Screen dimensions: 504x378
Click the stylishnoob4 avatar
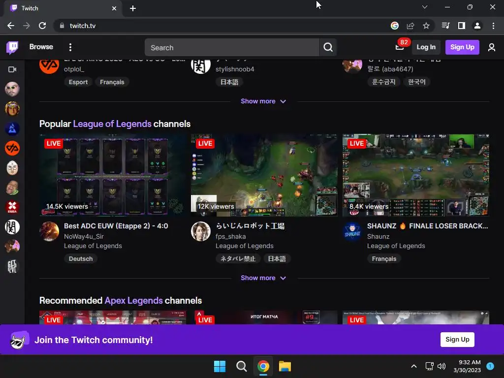201,66
